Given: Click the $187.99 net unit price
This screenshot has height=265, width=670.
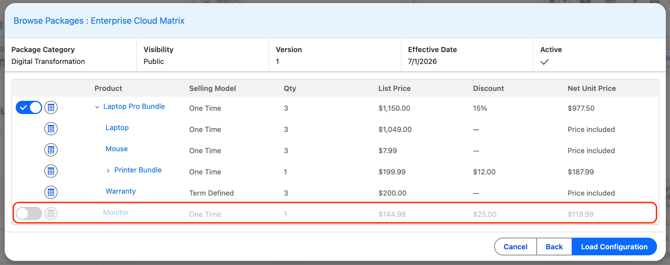Looking at the screenshot, I should click(x=581, y=172).
